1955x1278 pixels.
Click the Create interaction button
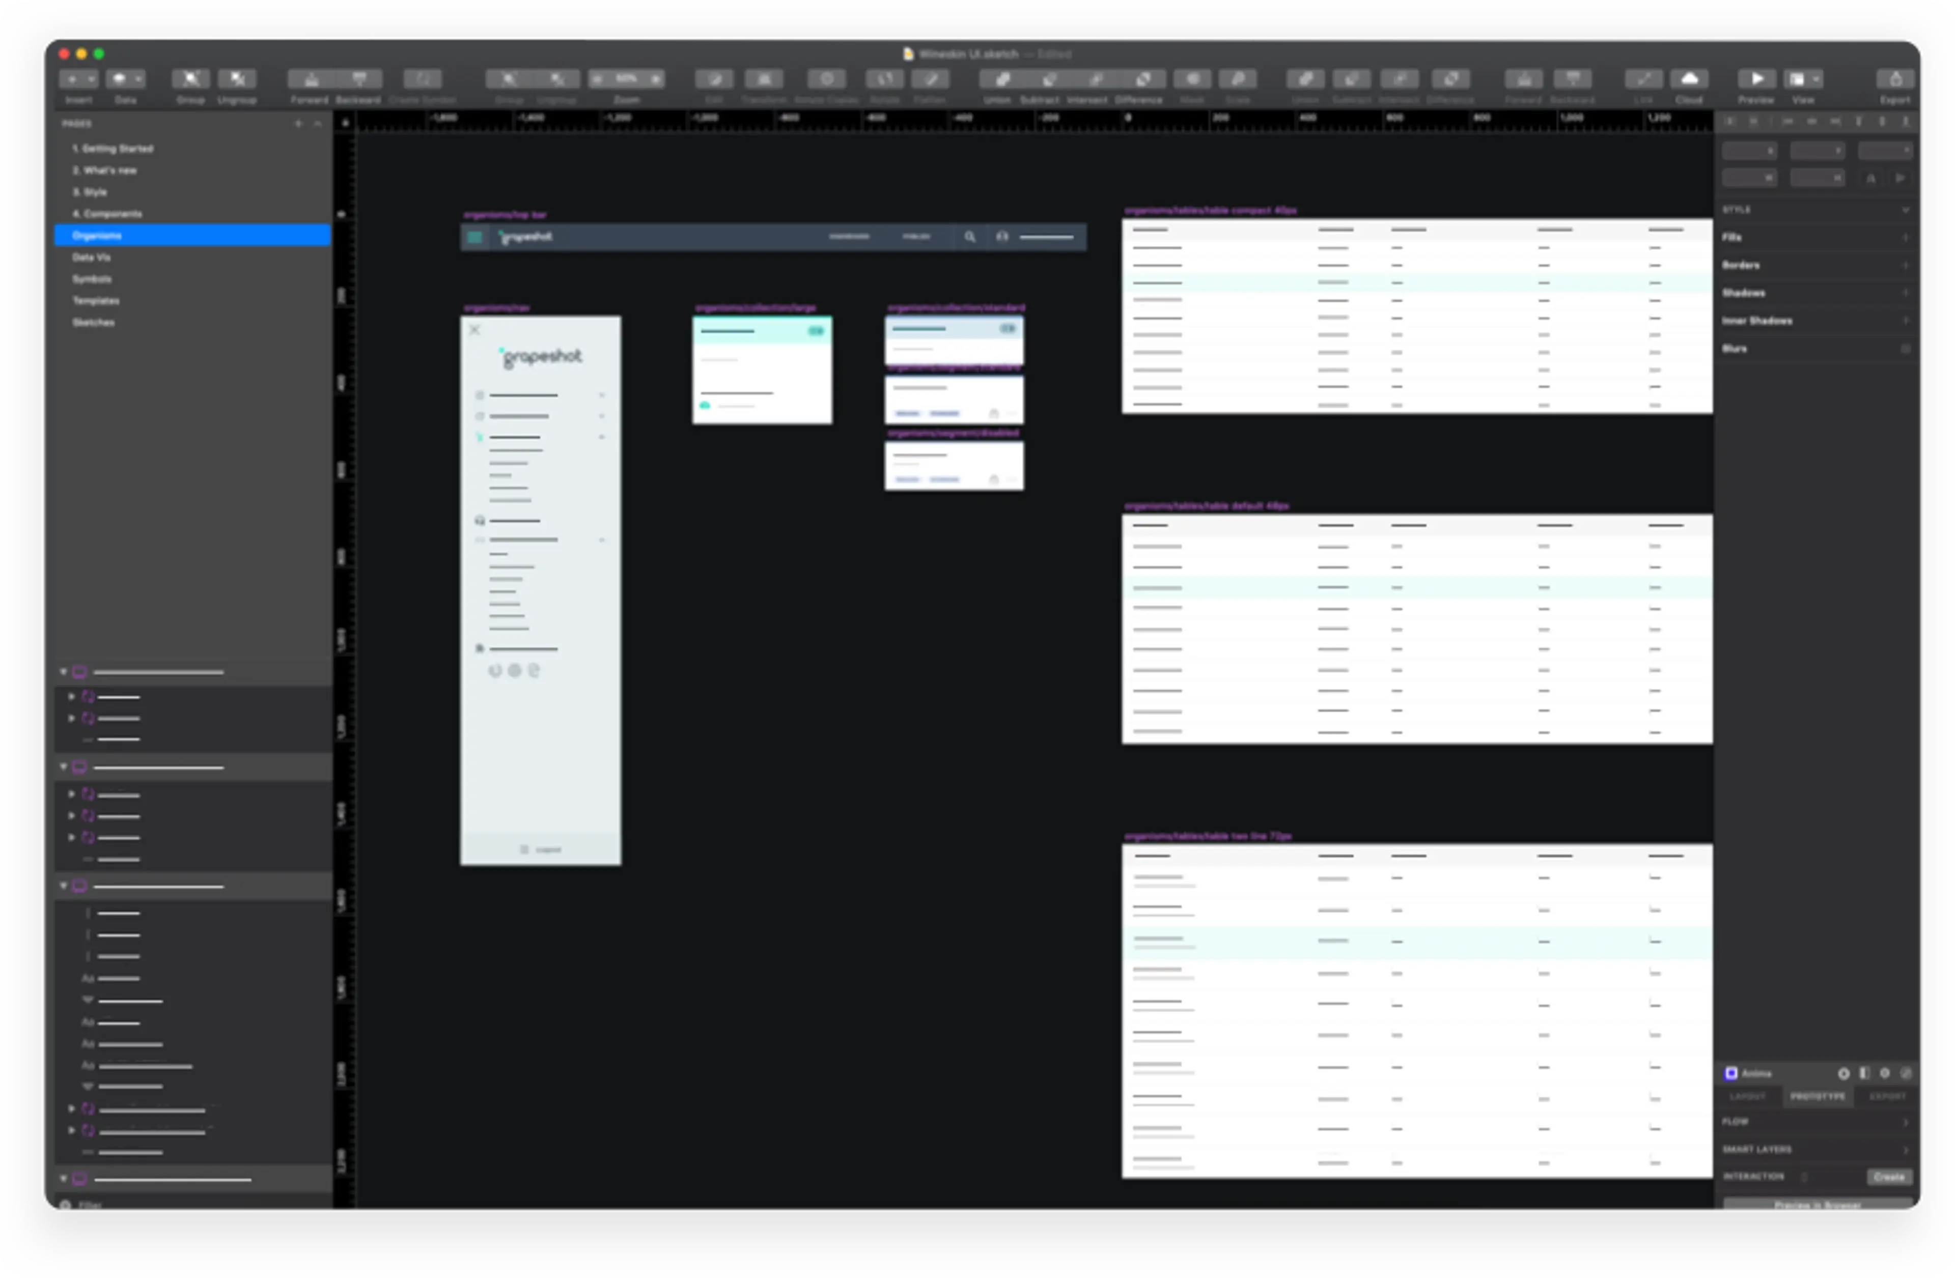coord(1888,1177)
